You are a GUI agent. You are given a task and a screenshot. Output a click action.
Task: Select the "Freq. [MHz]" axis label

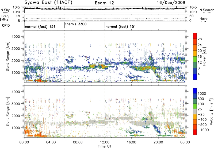point(5,18)
